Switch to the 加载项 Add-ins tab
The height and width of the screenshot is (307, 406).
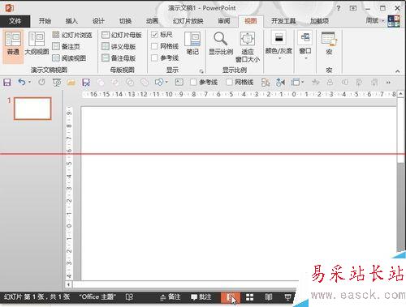[x=319, y=21]
